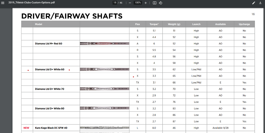This screenshot has height=133, width=265.
Task: Open the sidebar hamburger menu
Action: coord(3,3)
